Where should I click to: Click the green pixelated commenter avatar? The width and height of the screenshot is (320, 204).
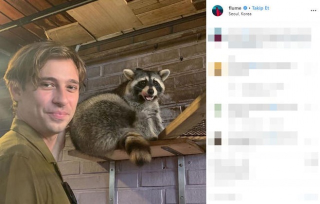click(x=218, y=110)
